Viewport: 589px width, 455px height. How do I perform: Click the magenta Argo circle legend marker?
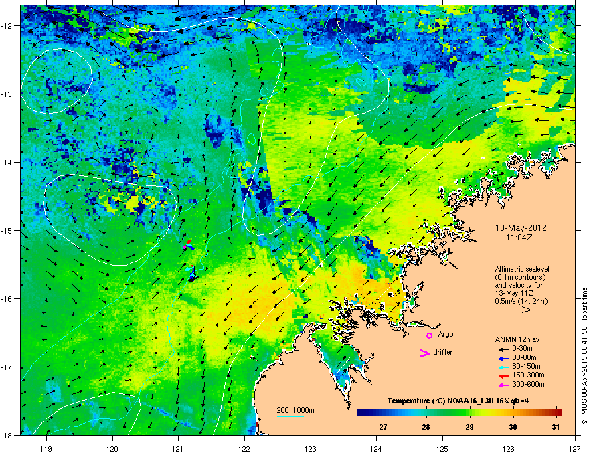click(x=429, y=335)
